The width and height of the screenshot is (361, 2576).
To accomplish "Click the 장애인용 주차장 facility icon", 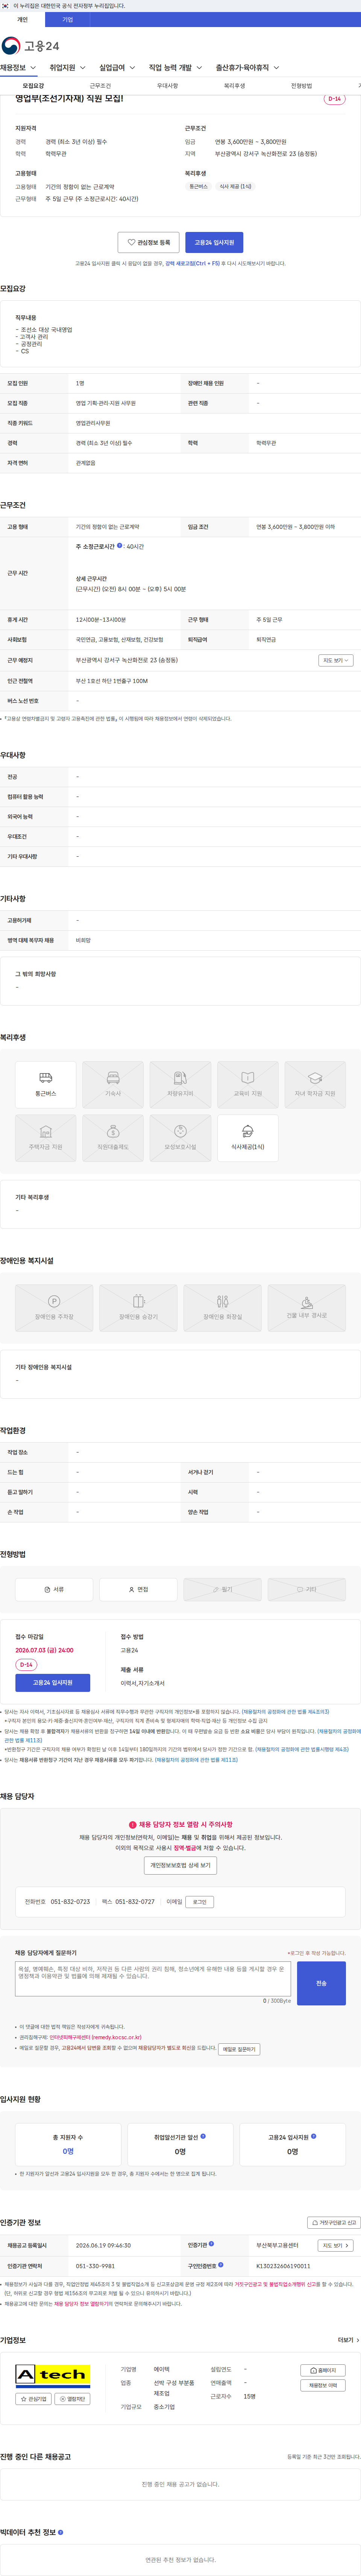I will (54, 1308).
